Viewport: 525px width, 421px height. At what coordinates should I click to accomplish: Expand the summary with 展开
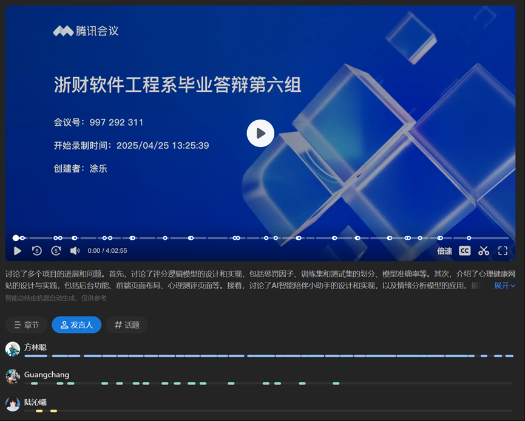coord(504,286)
